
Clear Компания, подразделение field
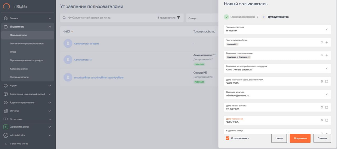tap(322, 55)
